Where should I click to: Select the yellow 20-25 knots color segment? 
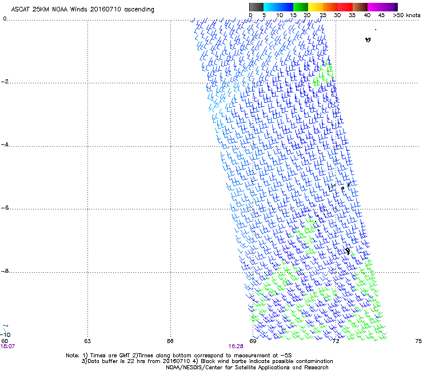point(316,7)
